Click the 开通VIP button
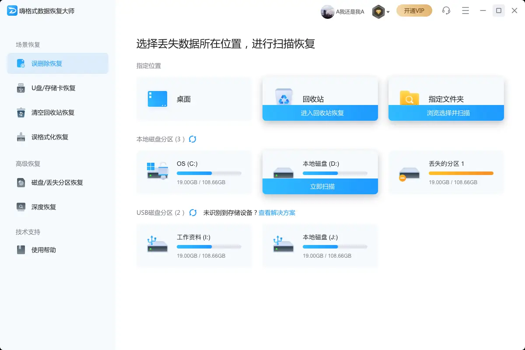 414,10
